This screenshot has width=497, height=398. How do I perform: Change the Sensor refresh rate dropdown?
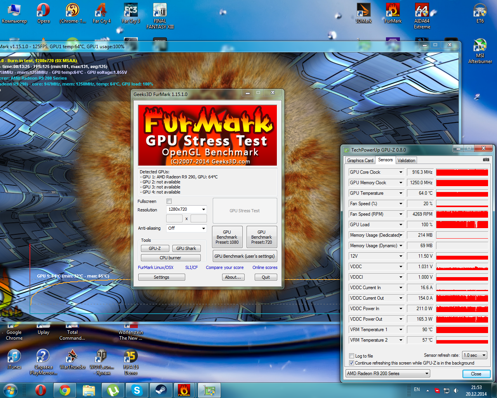point(474,355)
